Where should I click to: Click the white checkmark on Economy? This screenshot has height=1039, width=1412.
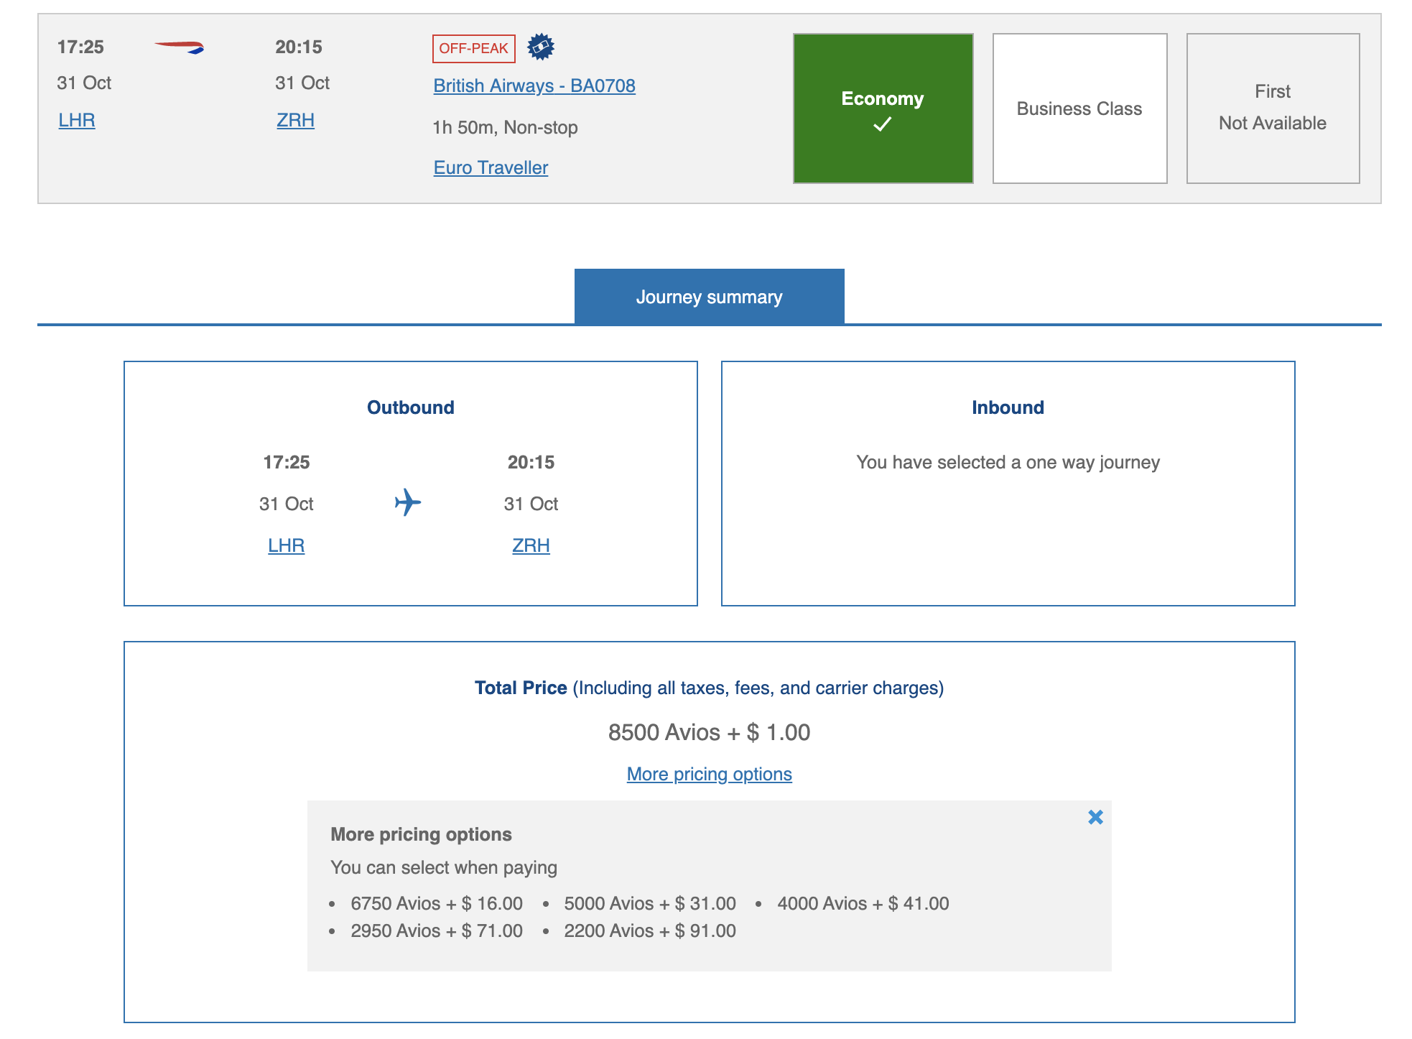pyautogui.click(x=883, y=125)
